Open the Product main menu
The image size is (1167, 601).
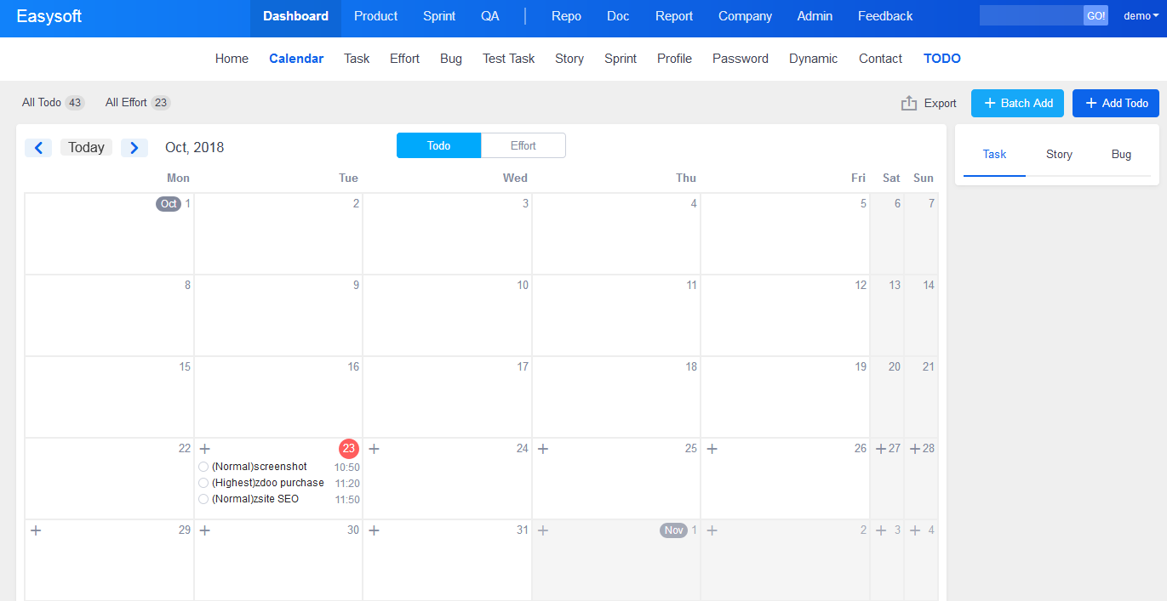click(376, 16)
